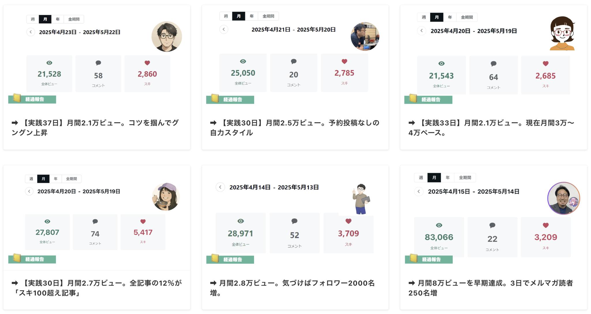Click the heart icon above 3,709 likes
Screen dimensions: 591x314
tap(348, 221)
